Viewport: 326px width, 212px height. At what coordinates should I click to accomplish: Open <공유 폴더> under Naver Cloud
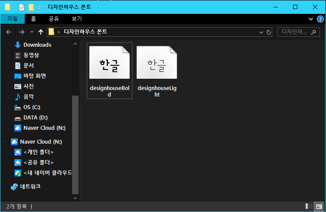[39, 163]
